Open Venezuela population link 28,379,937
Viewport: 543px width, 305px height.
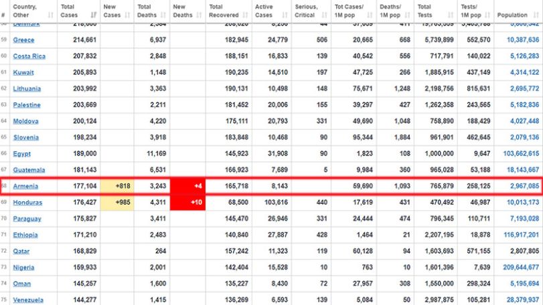point(523,300)
